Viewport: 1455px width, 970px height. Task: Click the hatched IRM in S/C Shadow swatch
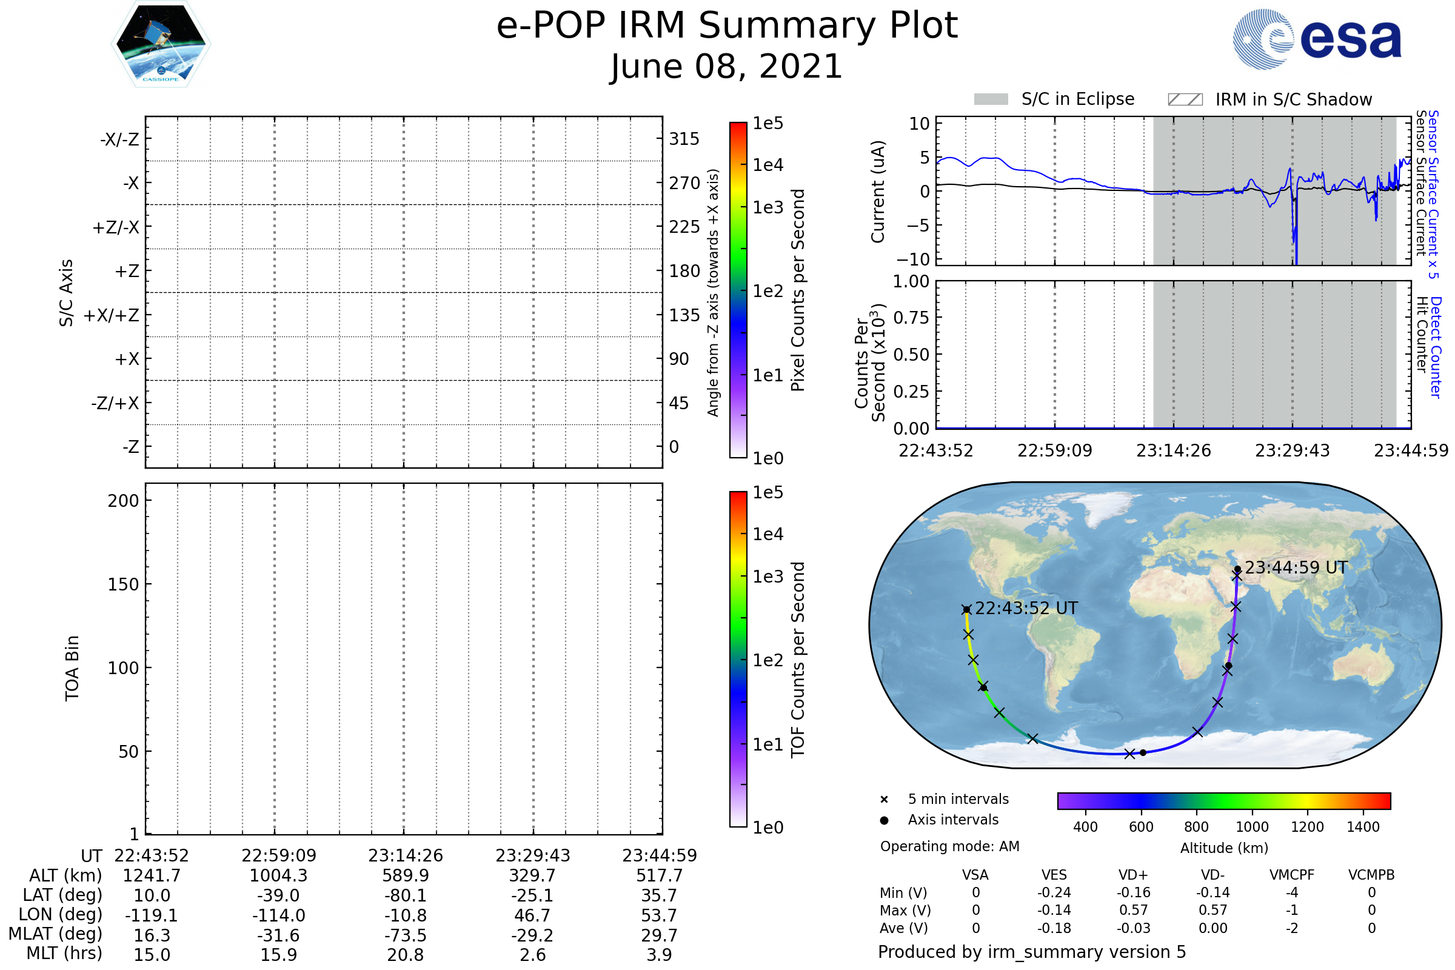pos(1185,99)
